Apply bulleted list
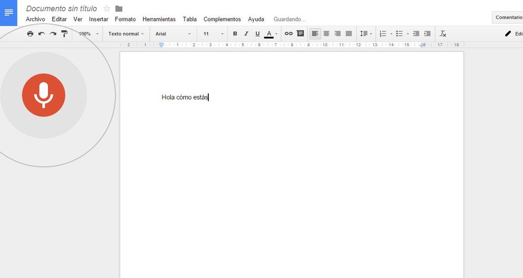This screenshot has width=523, height=278. (x=399, y=34)
